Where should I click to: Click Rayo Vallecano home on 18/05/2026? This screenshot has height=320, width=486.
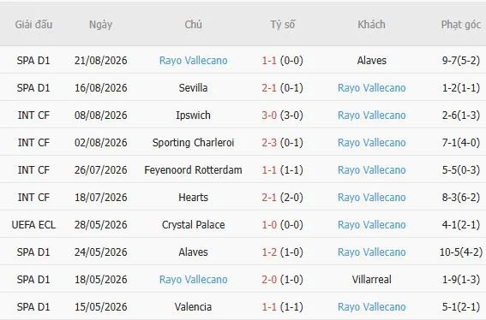click(x=193, y=280)
